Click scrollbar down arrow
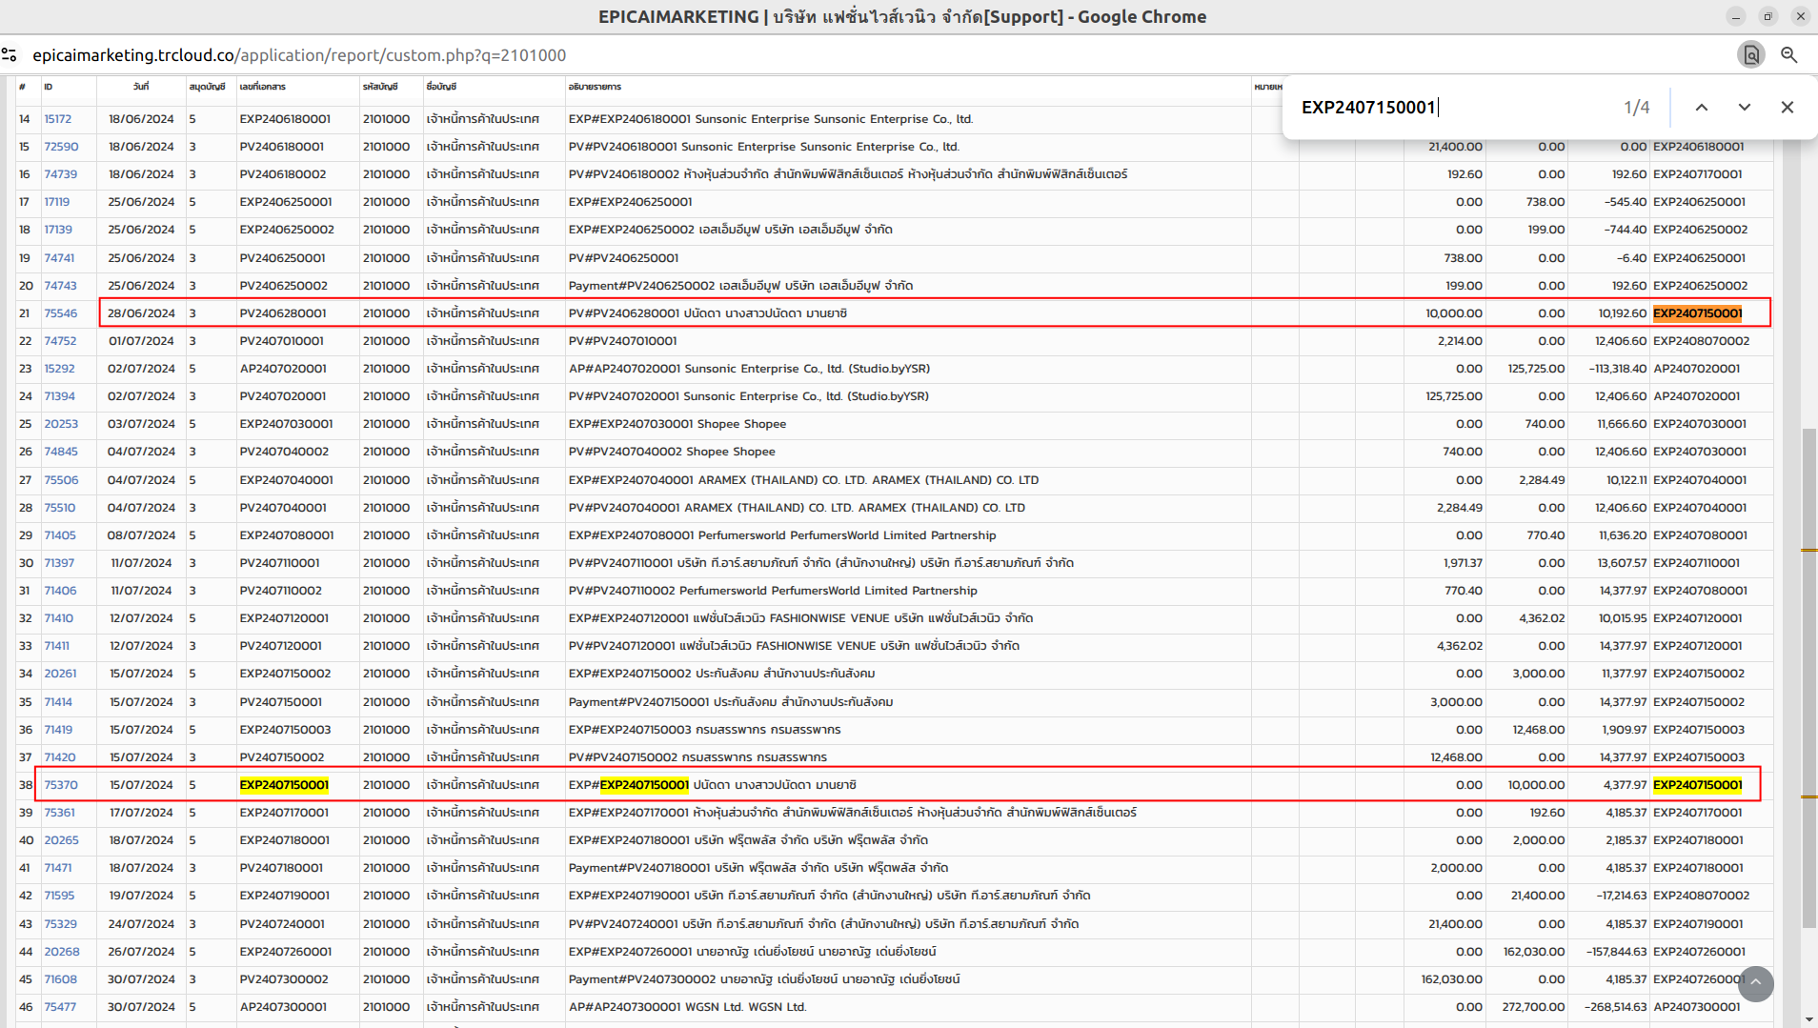Viewport: 1818px width, 1028px height. (1808, 1019)
